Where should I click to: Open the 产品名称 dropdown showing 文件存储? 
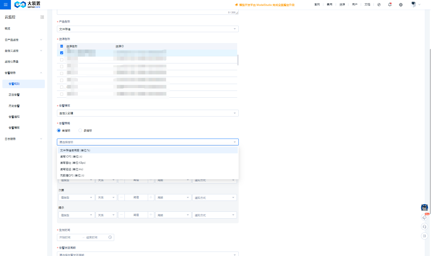pos(148,29)
